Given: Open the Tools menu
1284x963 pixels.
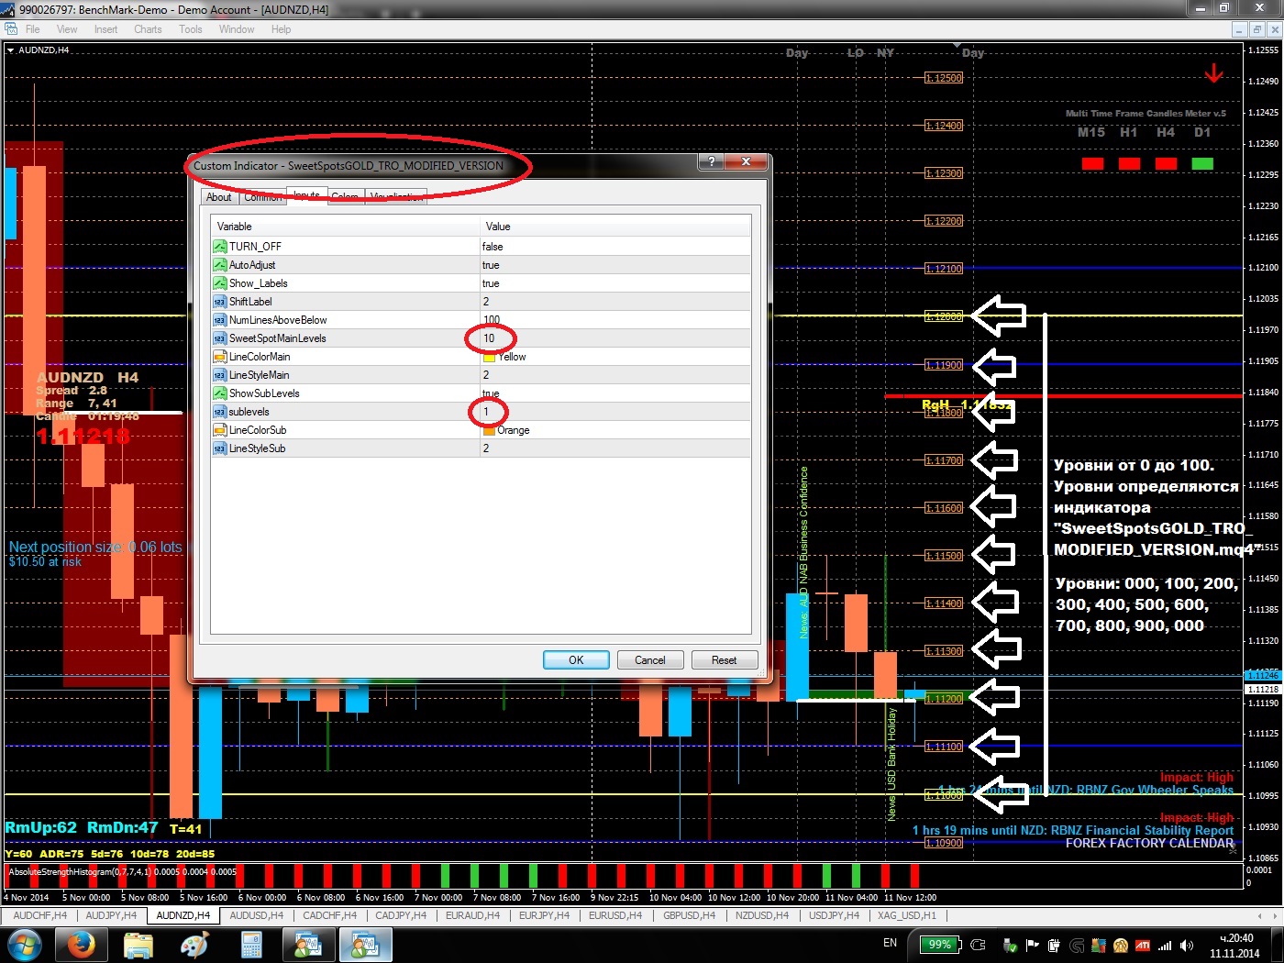Looking at the screenshot, I should pyautogui.click(x=191, y=29).
